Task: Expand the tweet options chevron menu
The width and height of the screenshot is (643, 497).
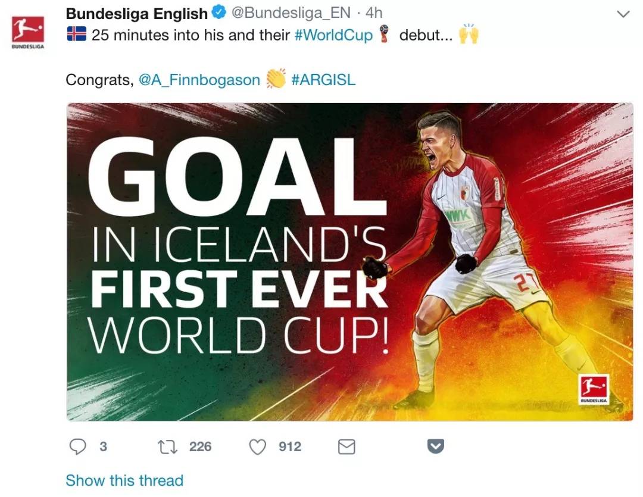Action: (x=623, y=14)
